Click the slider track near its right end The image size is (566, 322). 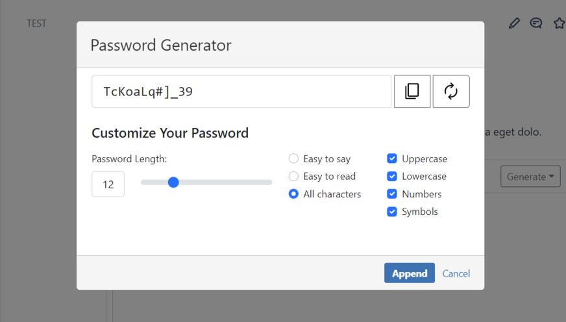pyautogui.click(x=263, y=182)
